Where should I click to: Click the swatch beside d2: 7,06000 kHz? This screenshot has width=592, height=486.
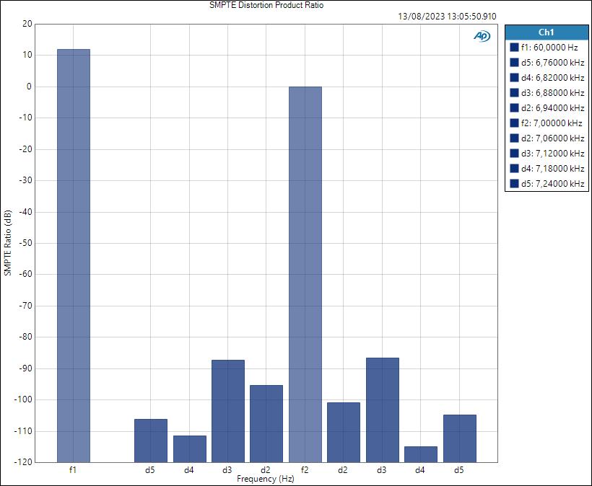coord(514,138)
